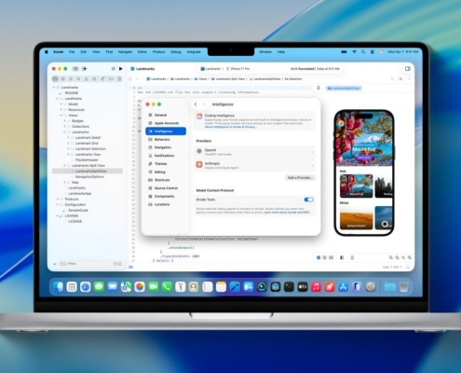Expand the Model folder

point(61,104)
